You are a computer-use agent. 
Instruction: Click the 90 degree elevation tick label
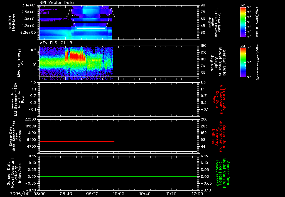click(203, 5)
